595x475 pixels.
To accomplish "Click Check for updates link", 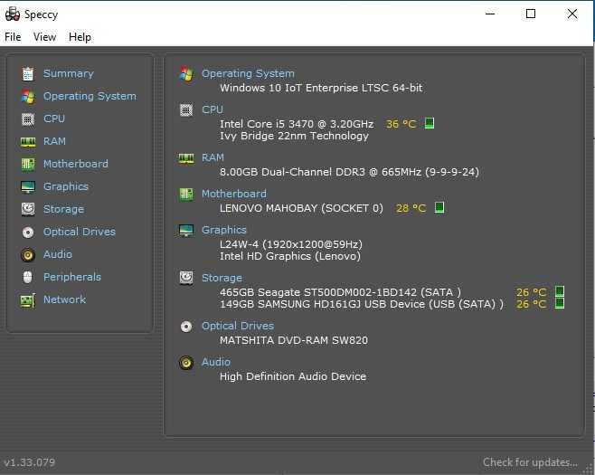I will coord(530,462).
